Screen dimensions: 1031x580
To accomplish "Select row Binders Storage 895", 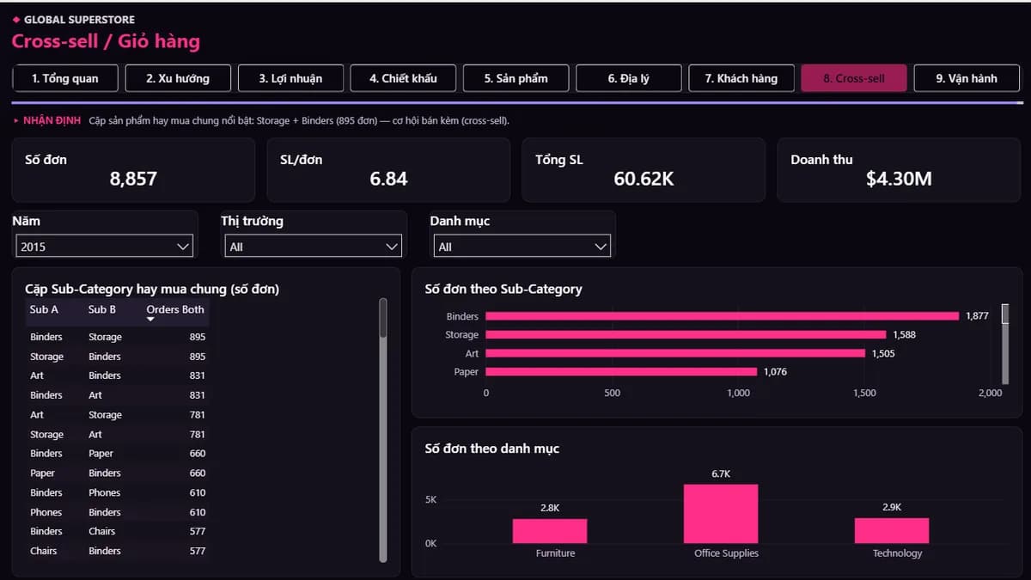I will tap(118, 337).
